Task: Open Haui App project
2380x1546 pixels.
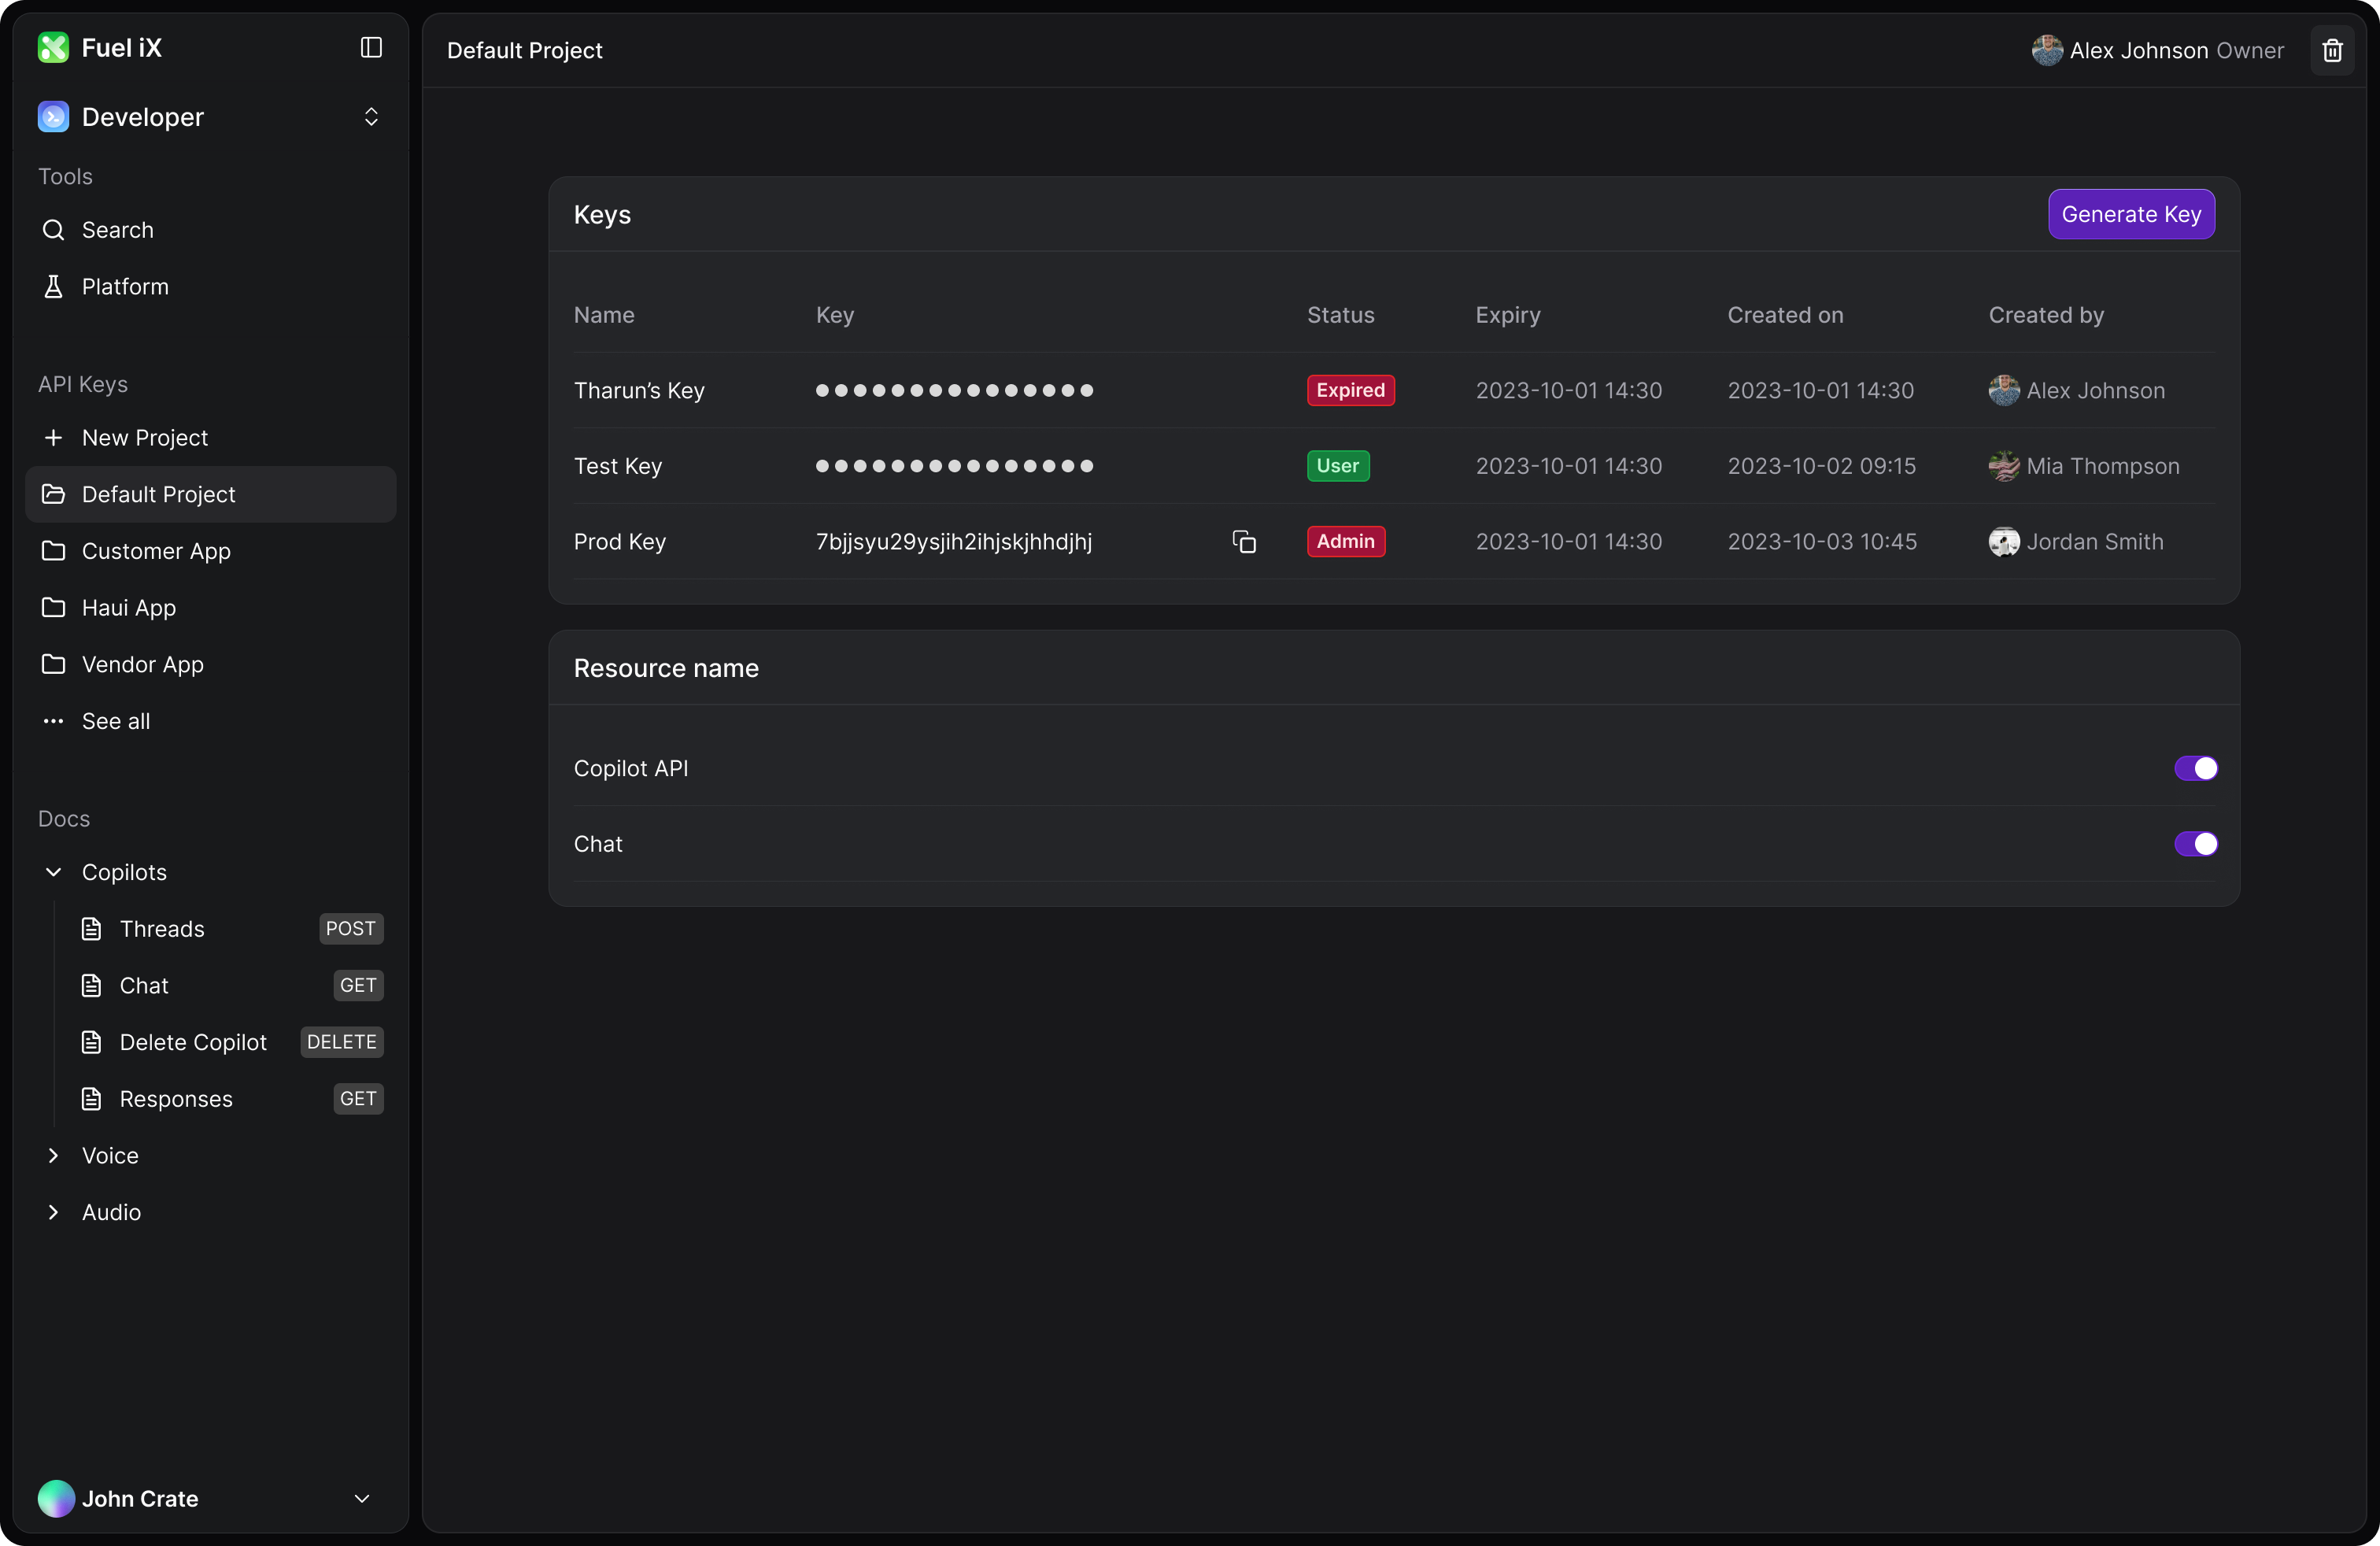Action: click(x=211, y=608)
